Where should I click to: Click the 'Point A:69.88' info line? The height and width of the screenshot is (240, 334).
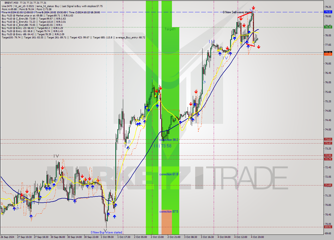point(27,9)
